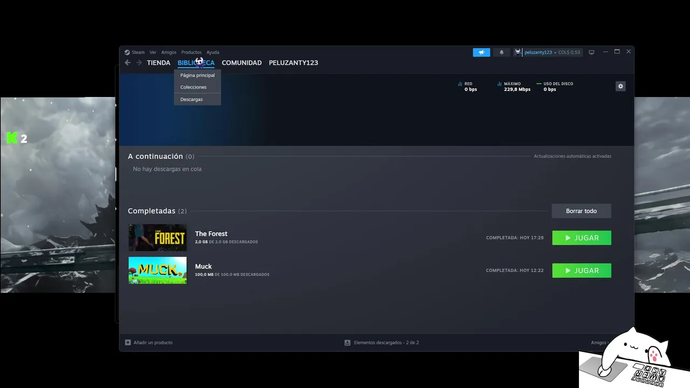Go forward with the right arrow
The image size is (690, 388).
click(139, 63)
